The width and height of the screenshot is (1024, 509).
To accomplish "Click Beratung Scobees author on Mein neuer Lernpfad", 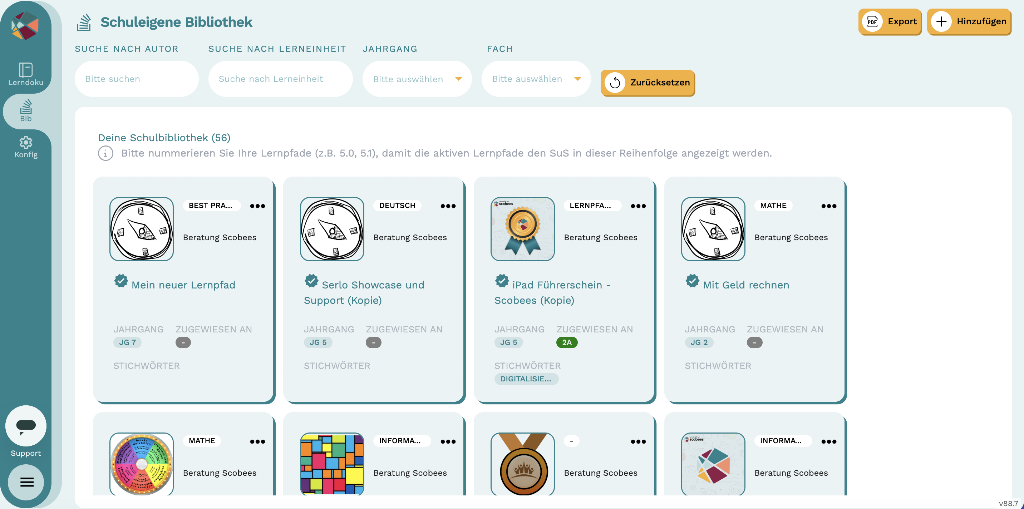I will click(x=220, y=237).
